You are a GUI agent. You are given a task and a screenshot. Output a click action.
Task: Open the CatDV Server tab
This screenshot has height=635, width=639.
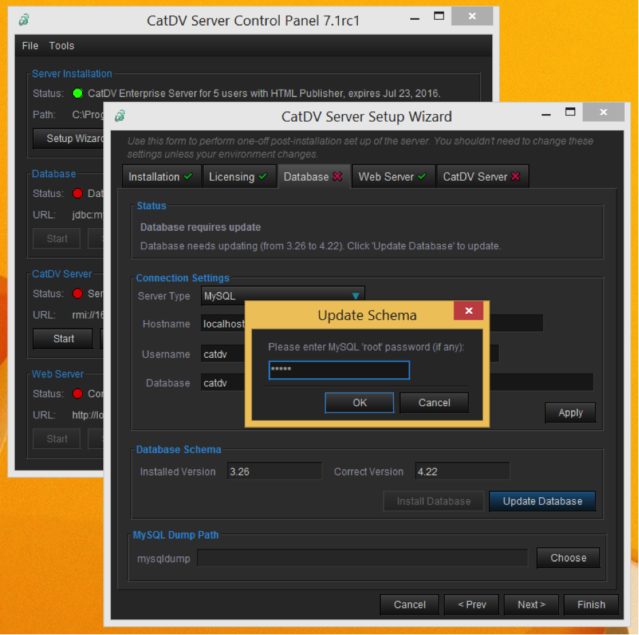click(481, 177)
